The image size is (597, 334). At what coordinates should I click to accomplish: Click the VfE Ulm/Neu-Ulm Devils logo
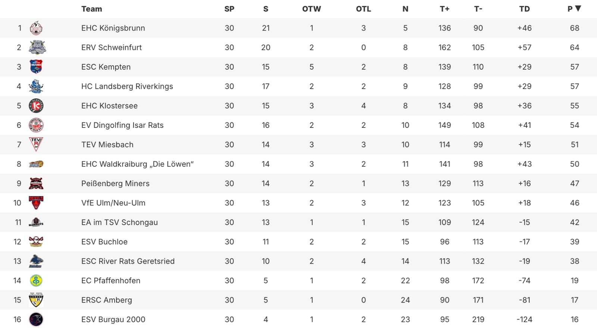[x=36, y=203]
